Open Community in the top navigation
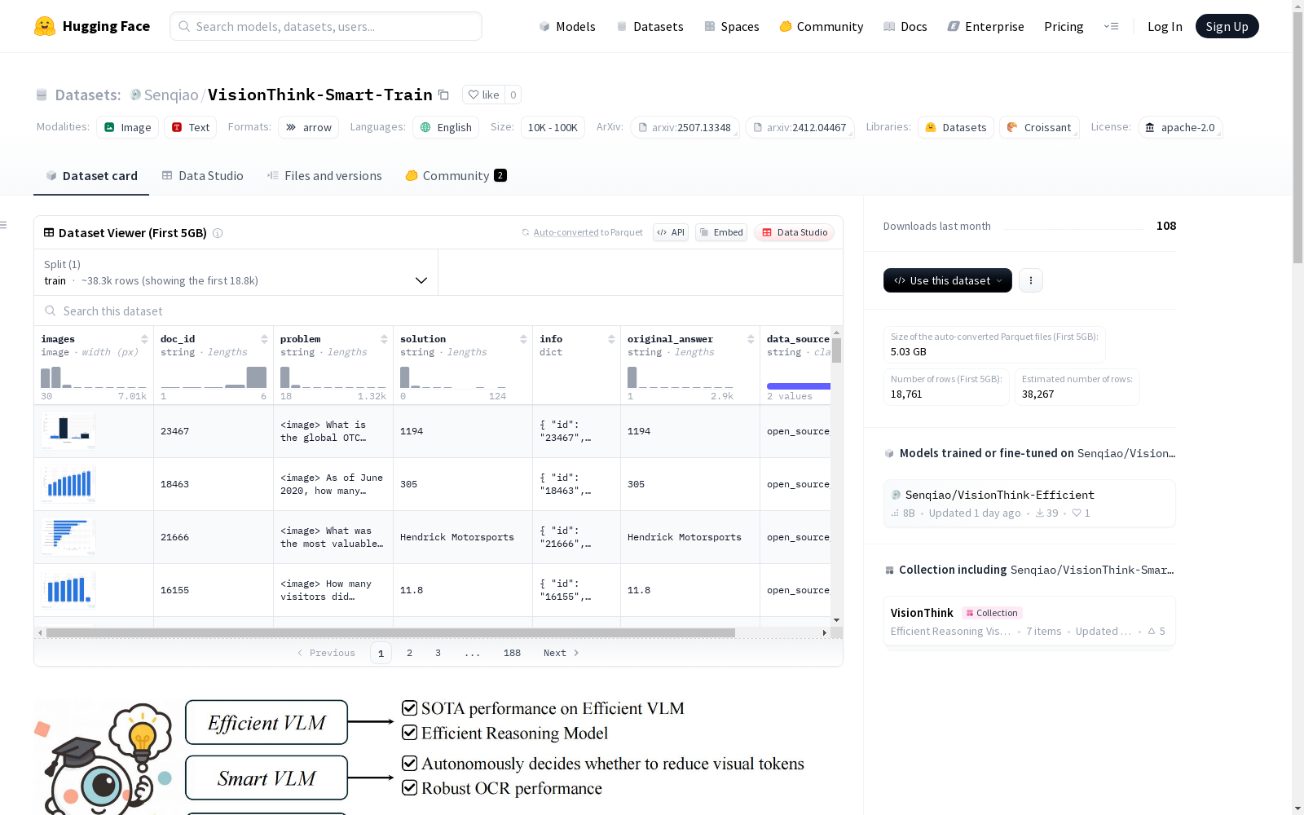The image size is (1304, 815). 821,26
